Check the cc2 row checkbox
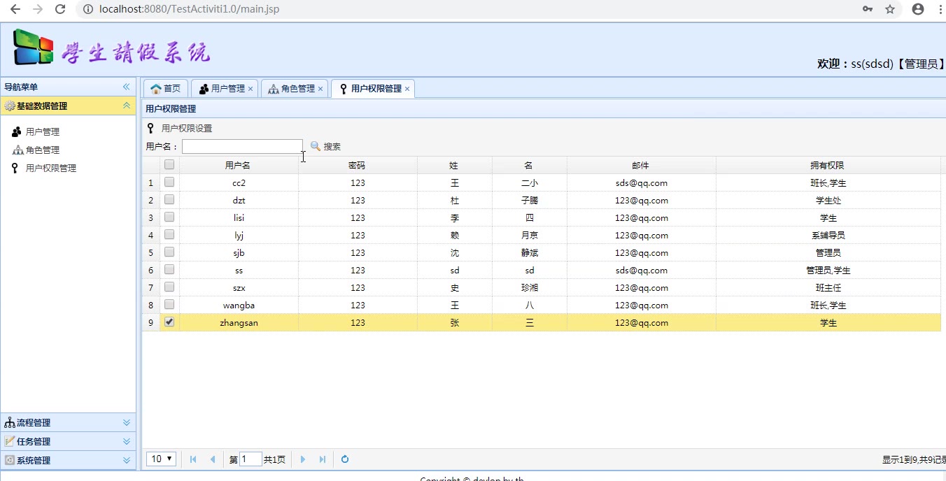Viewport: 946px width, 481px height. coord(169,182)
